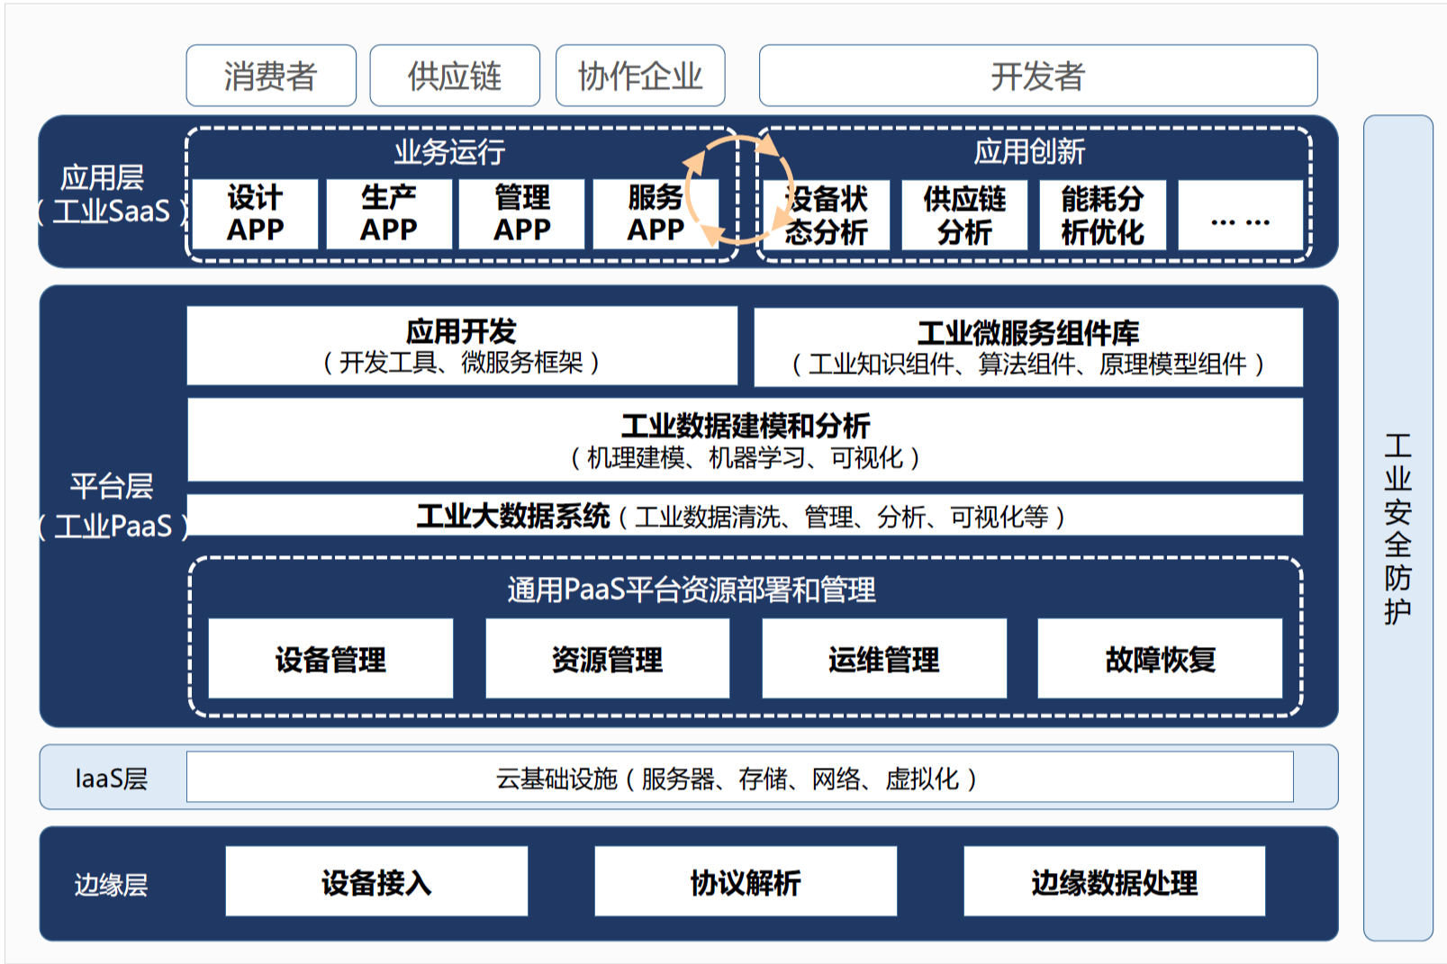This screenshot has width=1447, height=964.
Task: Click the 平台层 (工业PaaS) label
Action: click(x=113, y=505)
